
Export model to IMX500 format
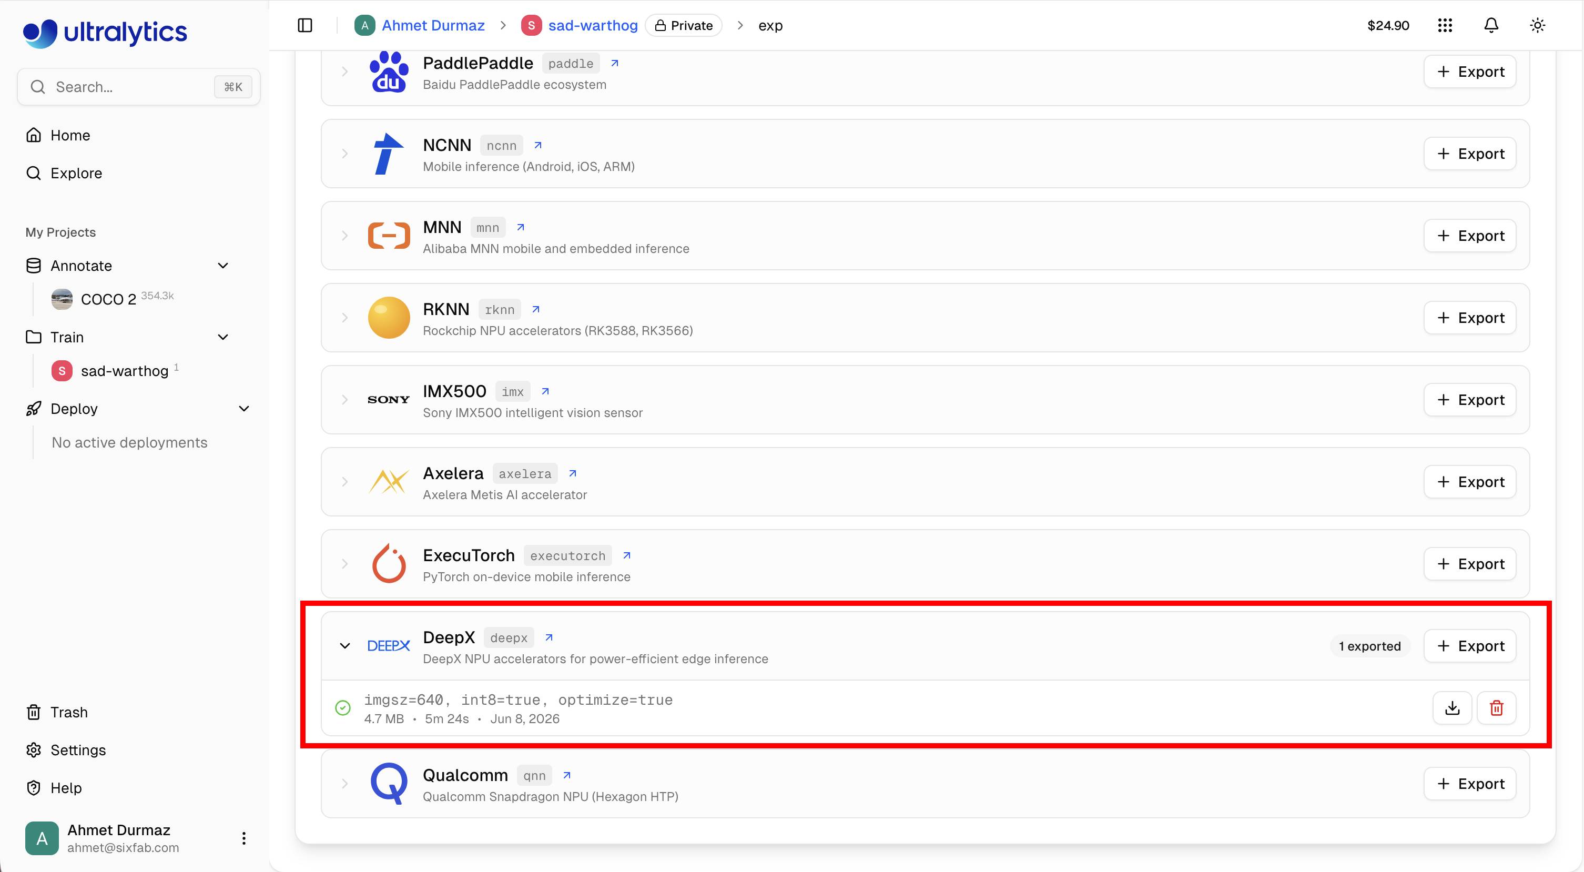(x=1470, y=400)
